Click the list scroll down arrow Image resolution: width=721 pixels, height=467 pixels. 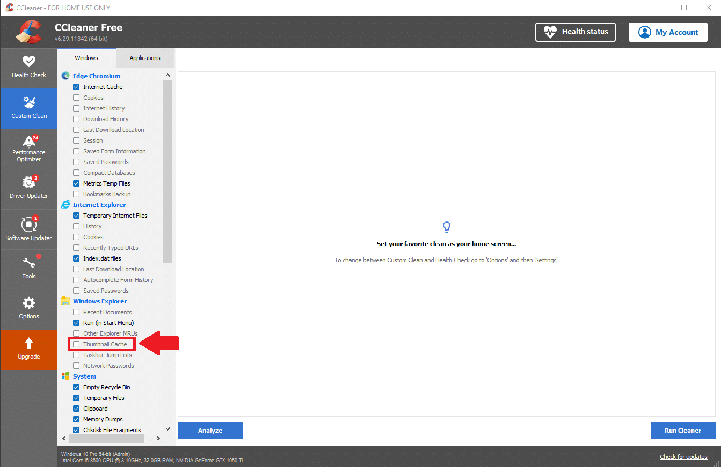167,429
